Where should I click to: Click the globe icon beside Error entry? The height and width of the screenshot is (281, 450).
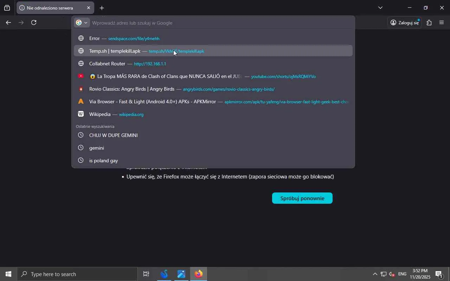pyautogui.click(x=81, y=38)
